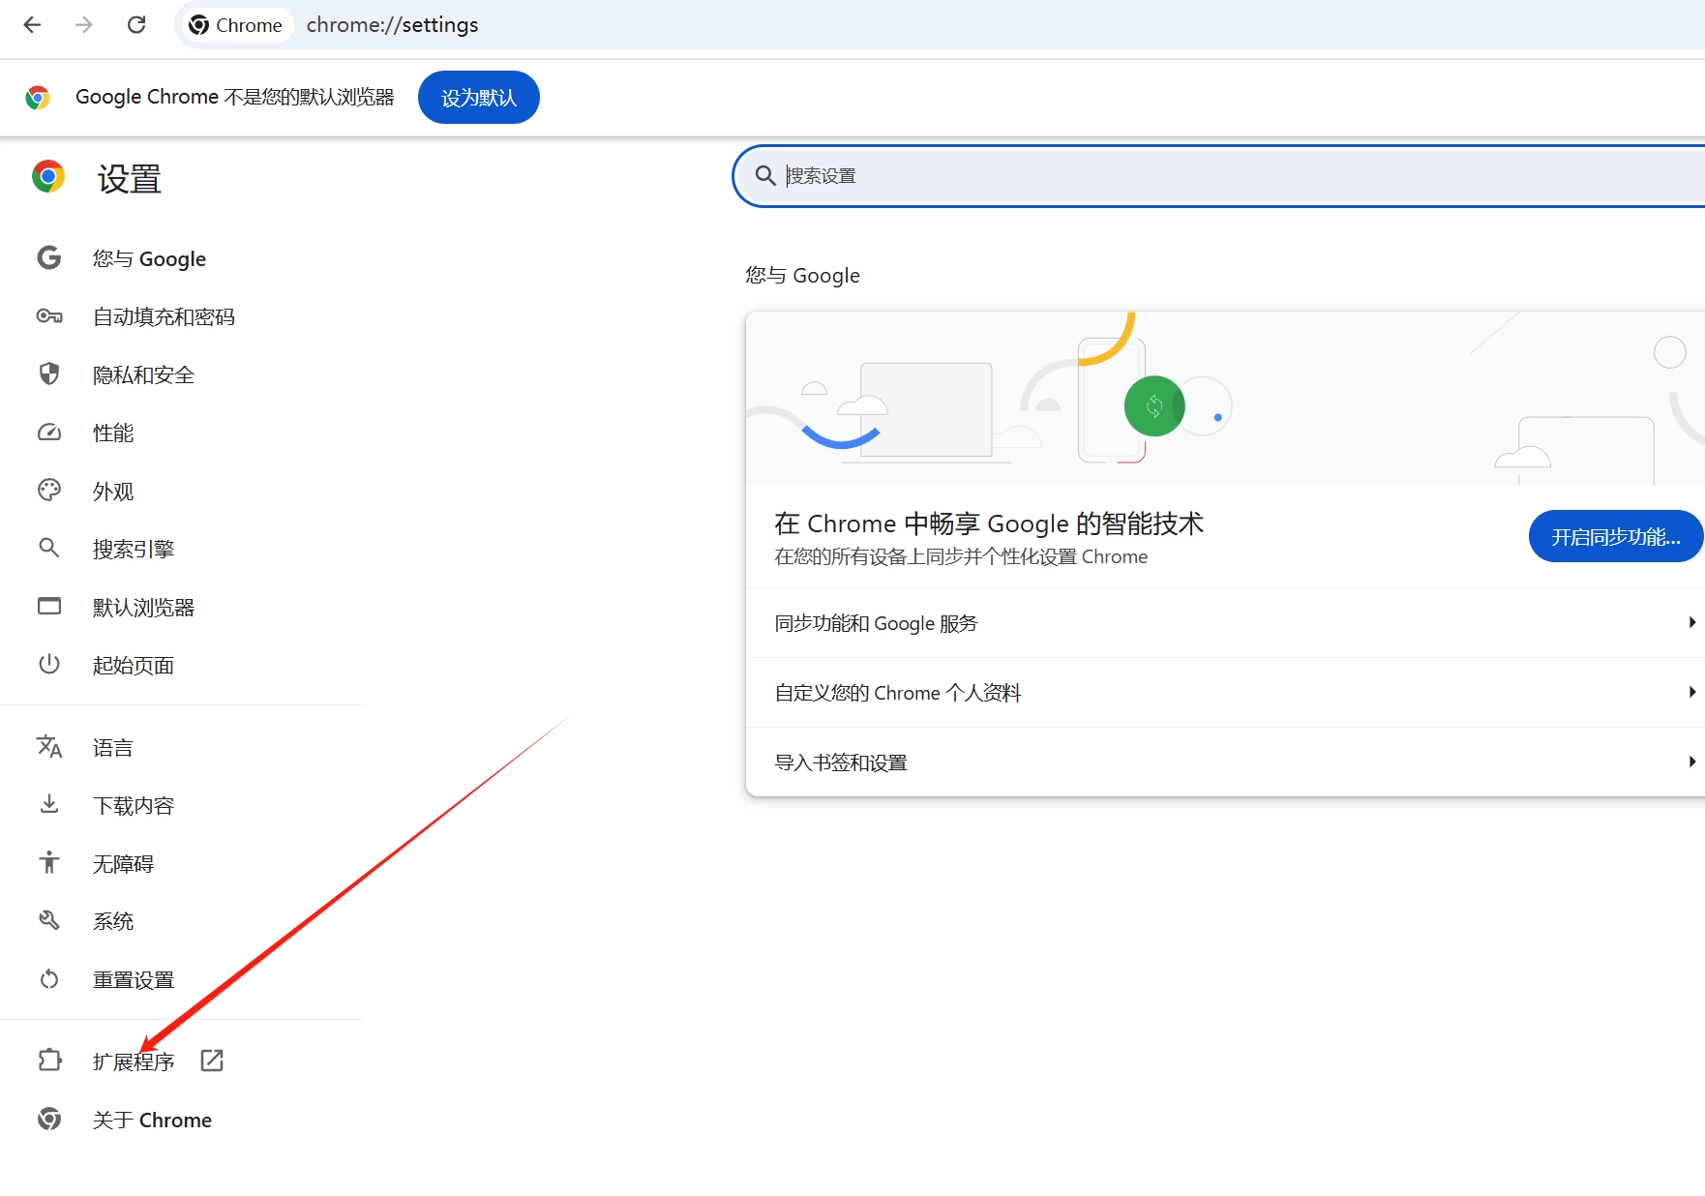Click the Chrome logo beside 设置 title

coord(48,177)
